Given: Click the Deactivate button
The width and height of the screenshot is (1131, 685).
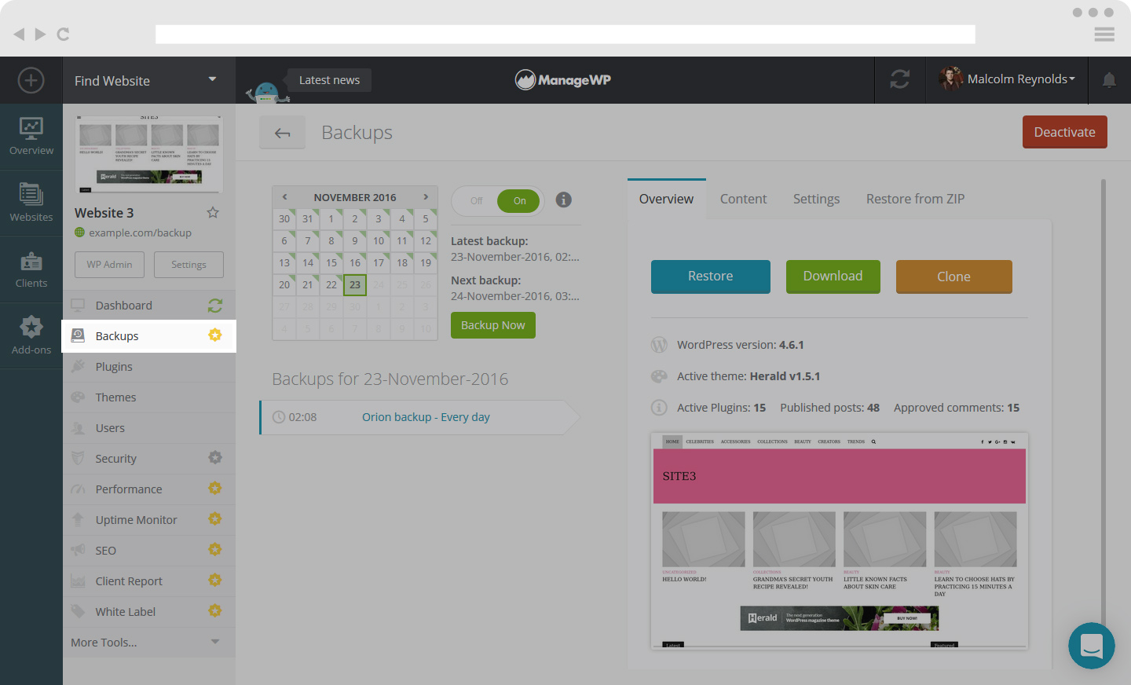Looking at the screenshot, I should click(x=1065, y=132).
